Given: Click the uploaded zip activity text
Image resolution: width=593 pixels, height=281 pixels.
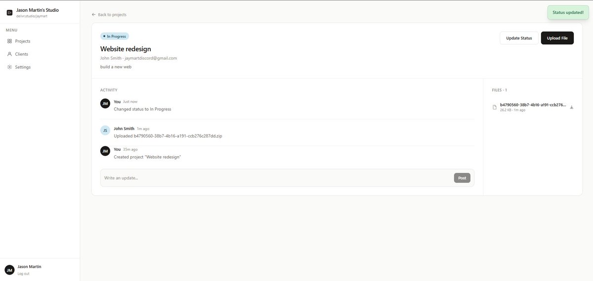Looking at the screenshot, I should coord(168,136).
